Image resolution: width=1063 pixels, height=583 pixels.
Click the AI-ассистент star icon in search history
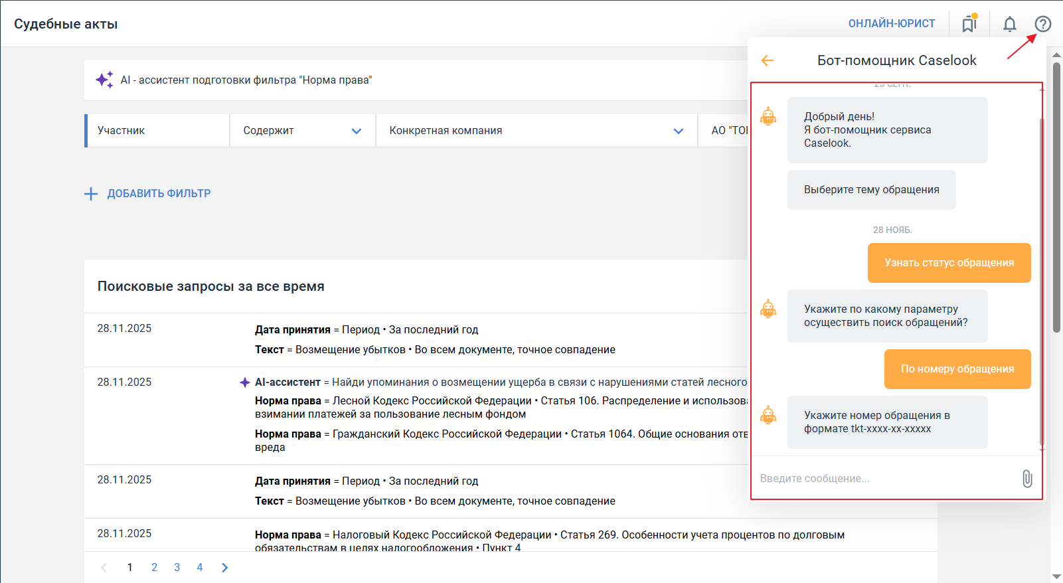[x=244, y=382]
